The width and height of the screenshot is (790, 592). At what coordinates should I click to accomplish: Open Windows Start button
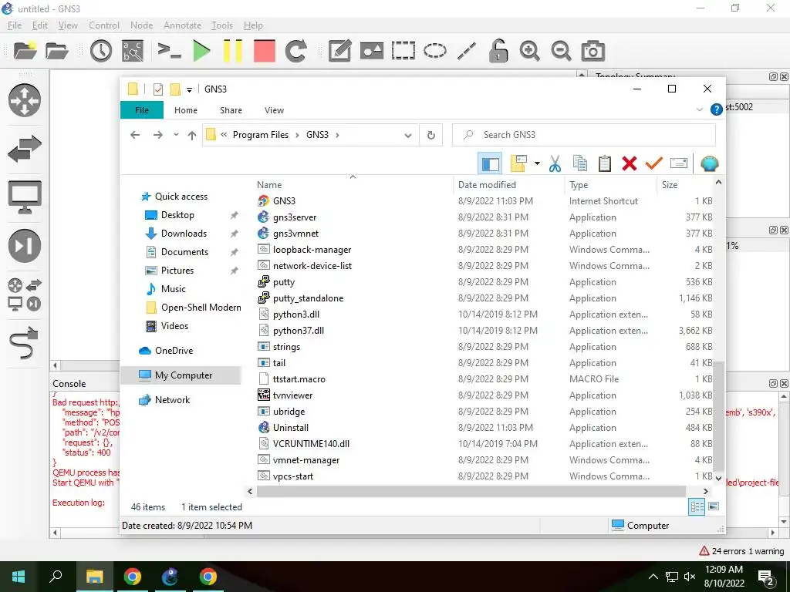(19, 577)
